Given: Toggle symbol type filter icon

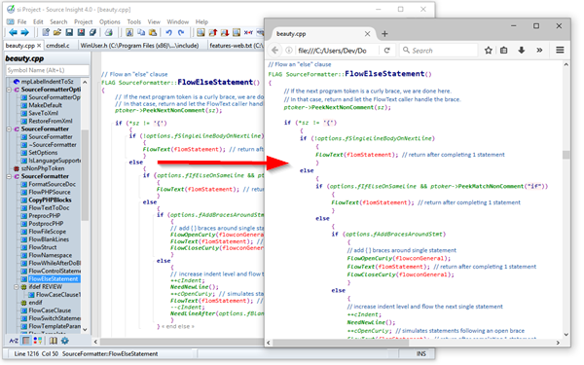Looking at the screenshot, I should (x=38, y=341).
